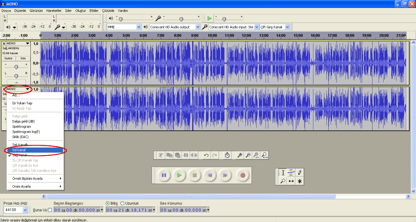
Task: Open the playback meter options dropdown arrow
Action: (15, 27)
